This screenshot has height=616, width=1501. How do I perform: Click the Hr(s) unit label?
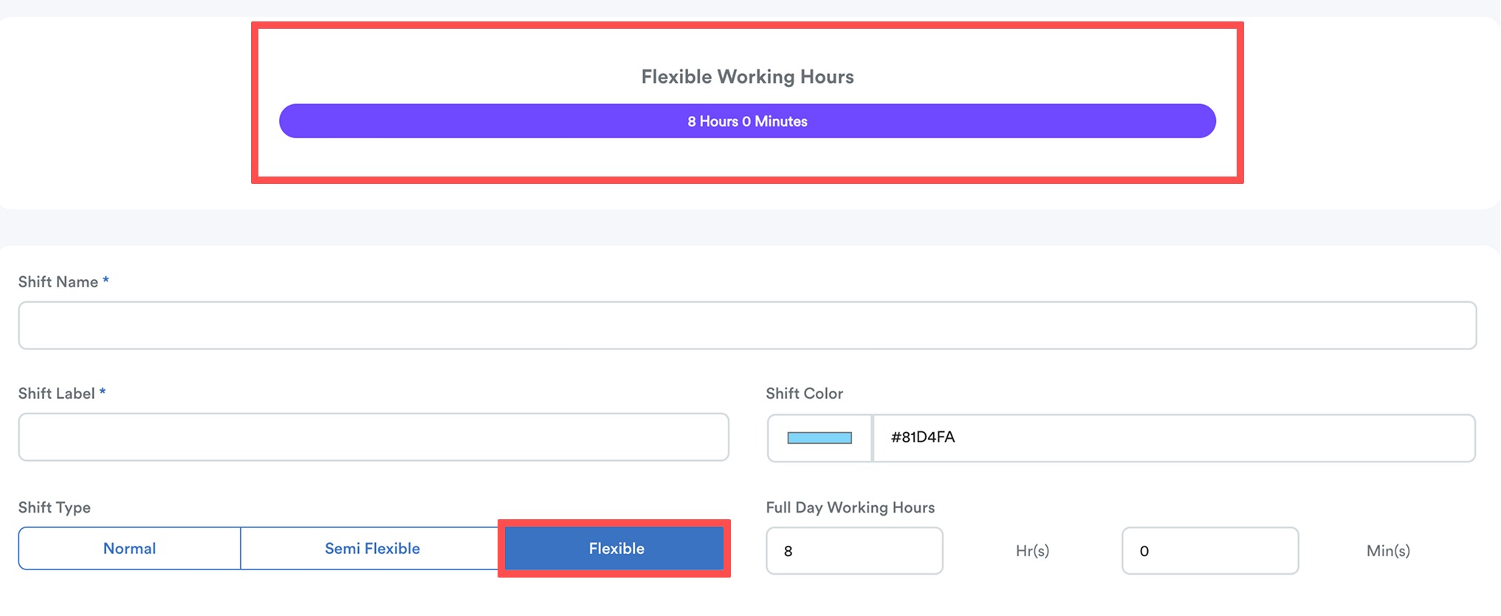pyautogui.click(x=1032, y=551)
